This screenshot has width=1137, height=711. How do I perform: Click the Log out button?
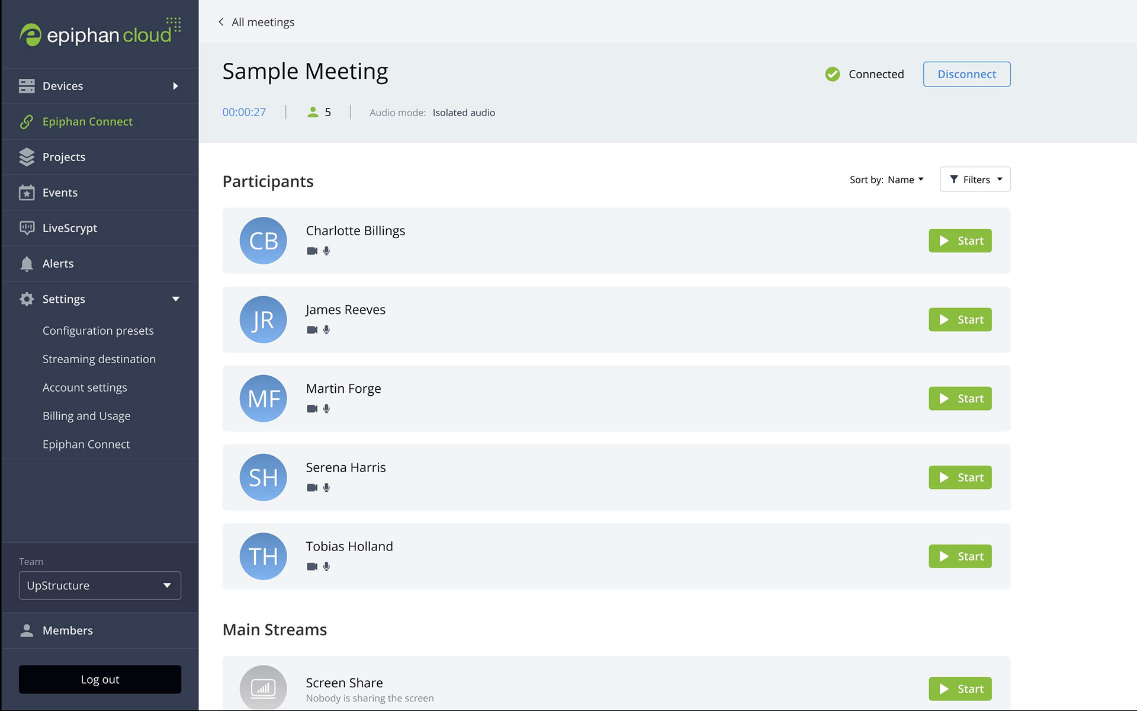click(100, 679)
